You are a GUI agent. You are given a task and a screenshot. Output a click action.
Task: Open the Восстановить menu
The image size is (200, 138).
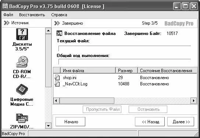32,15
